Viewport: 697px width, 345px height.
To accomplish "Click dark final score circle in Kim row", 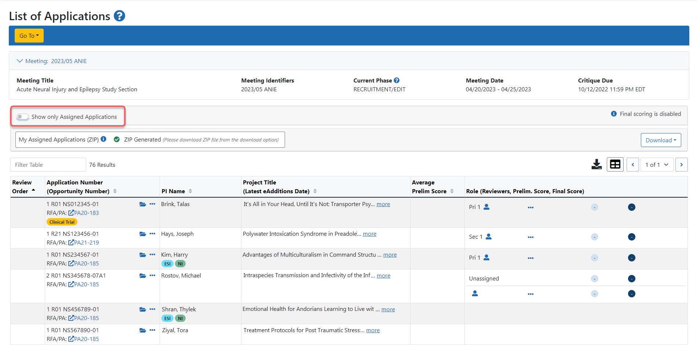I will [632, 258].
